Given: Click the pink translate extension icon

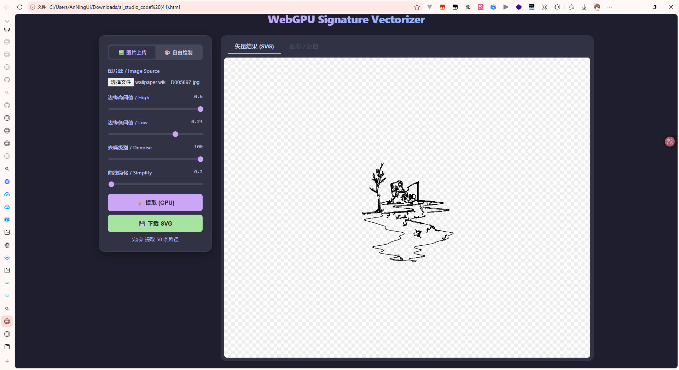Looking at the screenshot, I should point(481,7).
